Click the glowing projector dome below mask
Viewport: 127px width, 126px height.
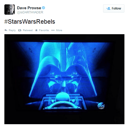(x=62, y=97)
